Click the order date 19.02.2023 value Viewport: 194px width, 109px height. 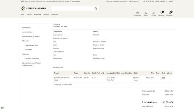(x=99, y=42)
